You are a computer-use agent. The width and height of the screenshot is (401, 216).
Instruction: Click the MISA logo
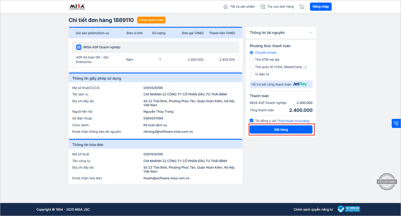click(x=77, y=7)
